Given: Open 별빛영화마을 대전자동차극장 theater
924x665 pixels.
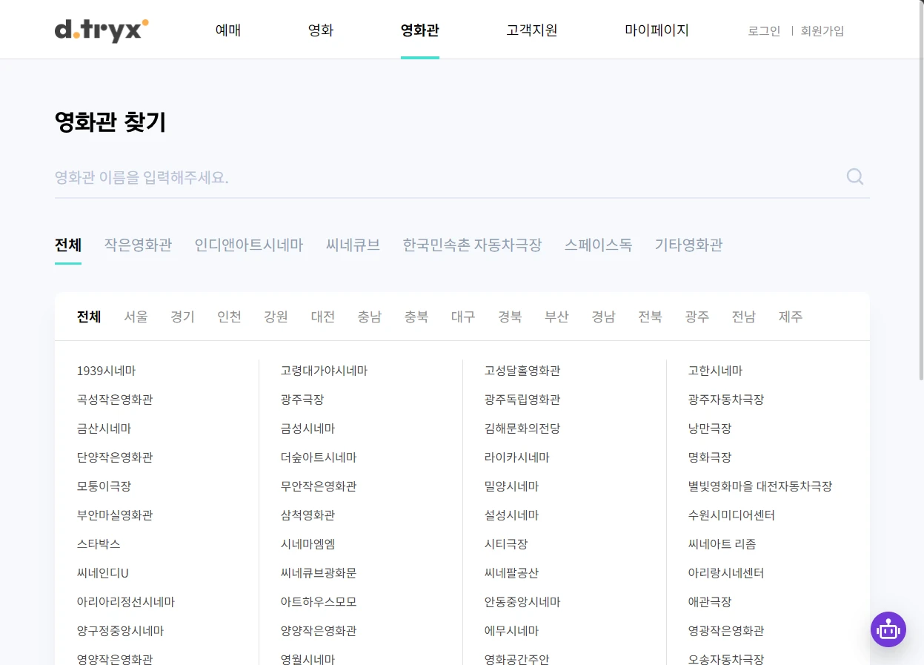Looking at the screenshot, I should coord(760,486).
